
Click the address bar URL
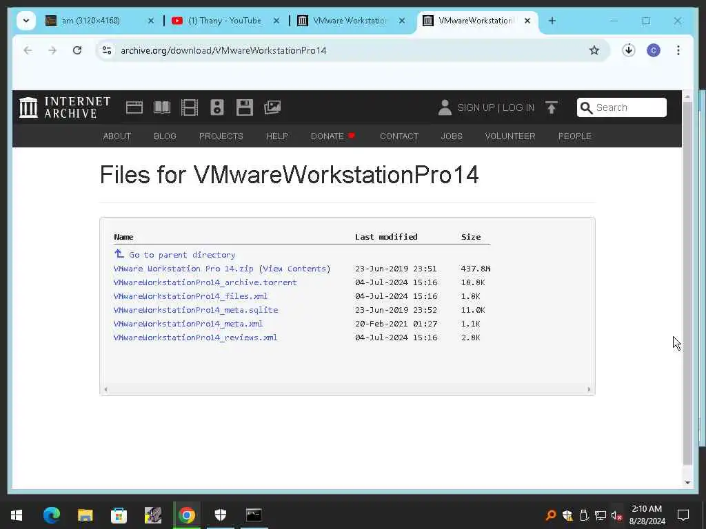(223, 50)
